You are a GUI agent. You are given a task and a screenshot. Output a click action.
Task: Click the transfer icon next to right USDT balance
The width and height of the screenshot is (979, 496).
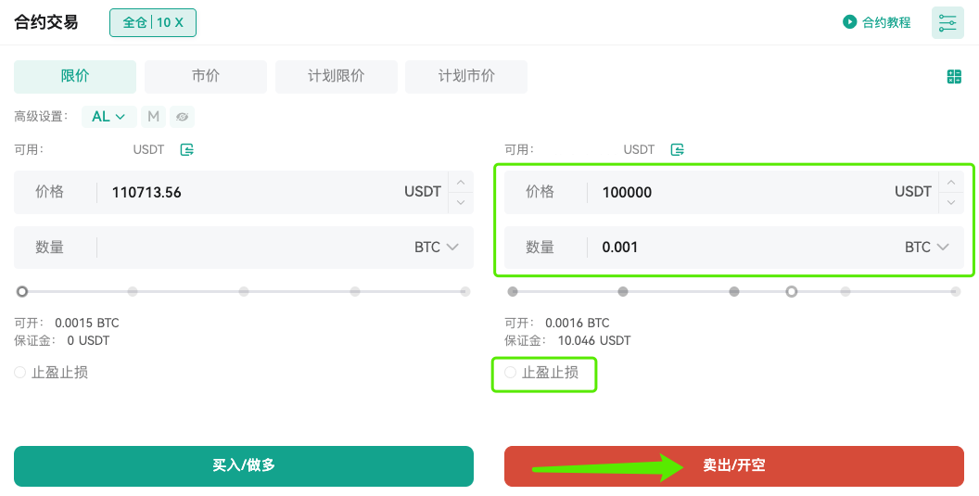pyautogui.click(x=678, y=149)
